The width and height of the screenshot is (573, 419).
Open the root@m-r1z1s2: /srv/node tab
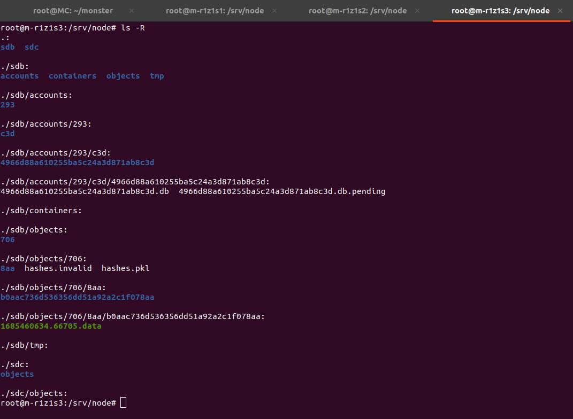(x=357, y=11)
